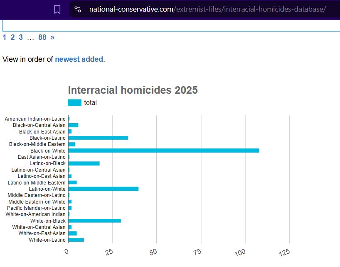Click the 'Middle Eastern-on-White' axis label
This screenshot has width=340, height=267.
pyautogui.click(x=37, y=201)
